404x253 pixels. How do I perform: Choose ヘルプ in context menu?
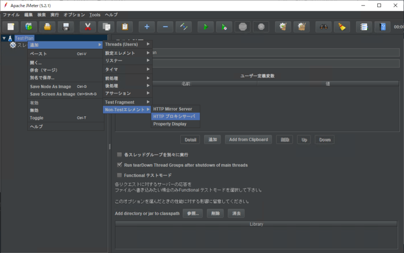click(x=66, y=126)
